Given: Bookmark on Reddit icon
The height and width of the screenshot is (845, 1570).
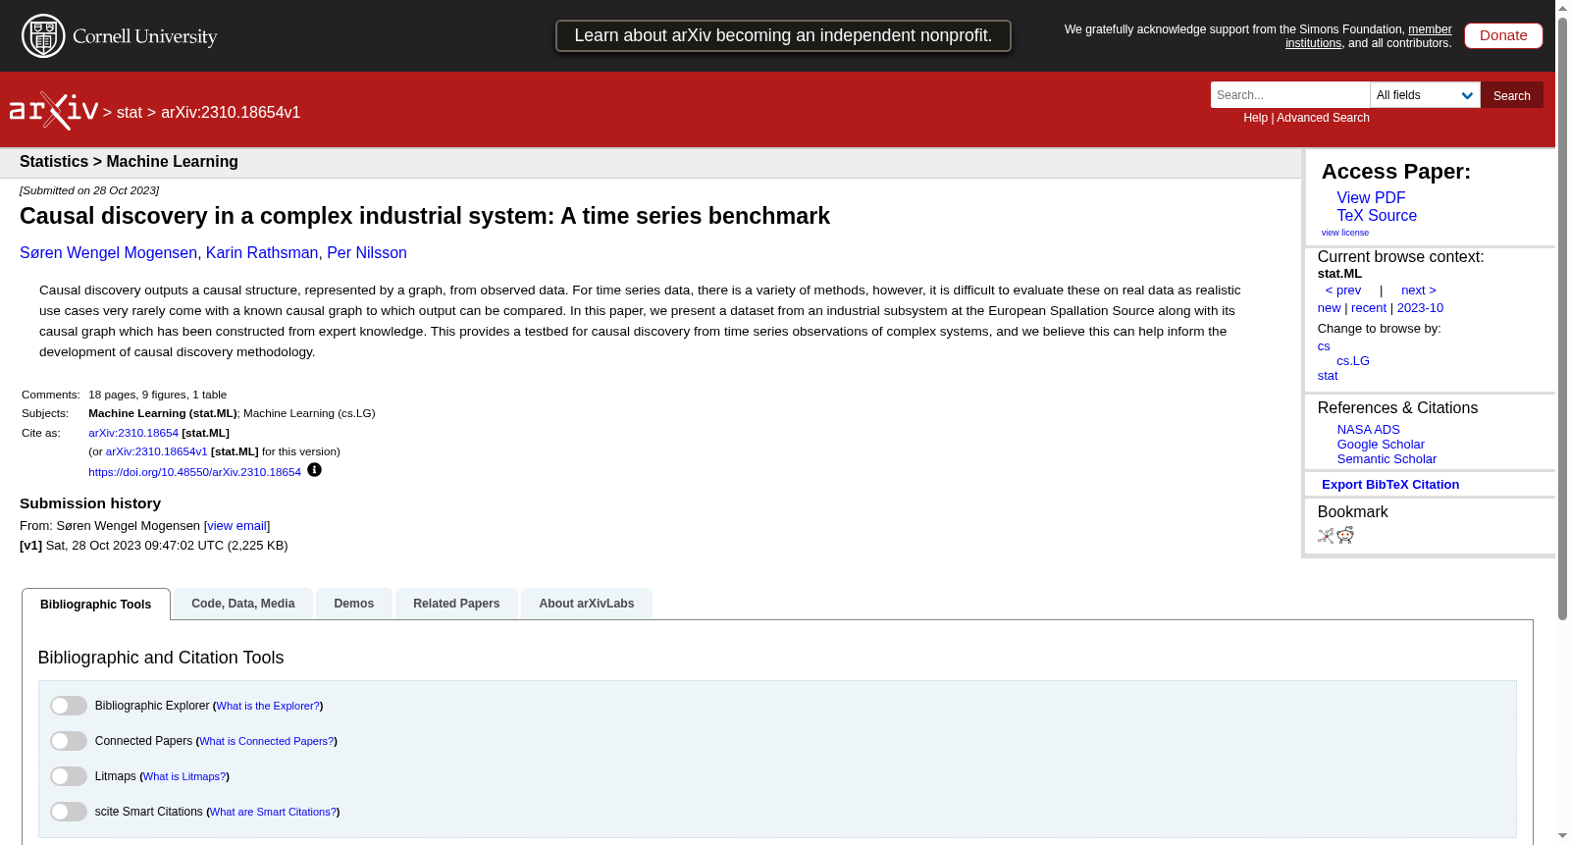Looking at the screenshot, I should coord(1345,535).
